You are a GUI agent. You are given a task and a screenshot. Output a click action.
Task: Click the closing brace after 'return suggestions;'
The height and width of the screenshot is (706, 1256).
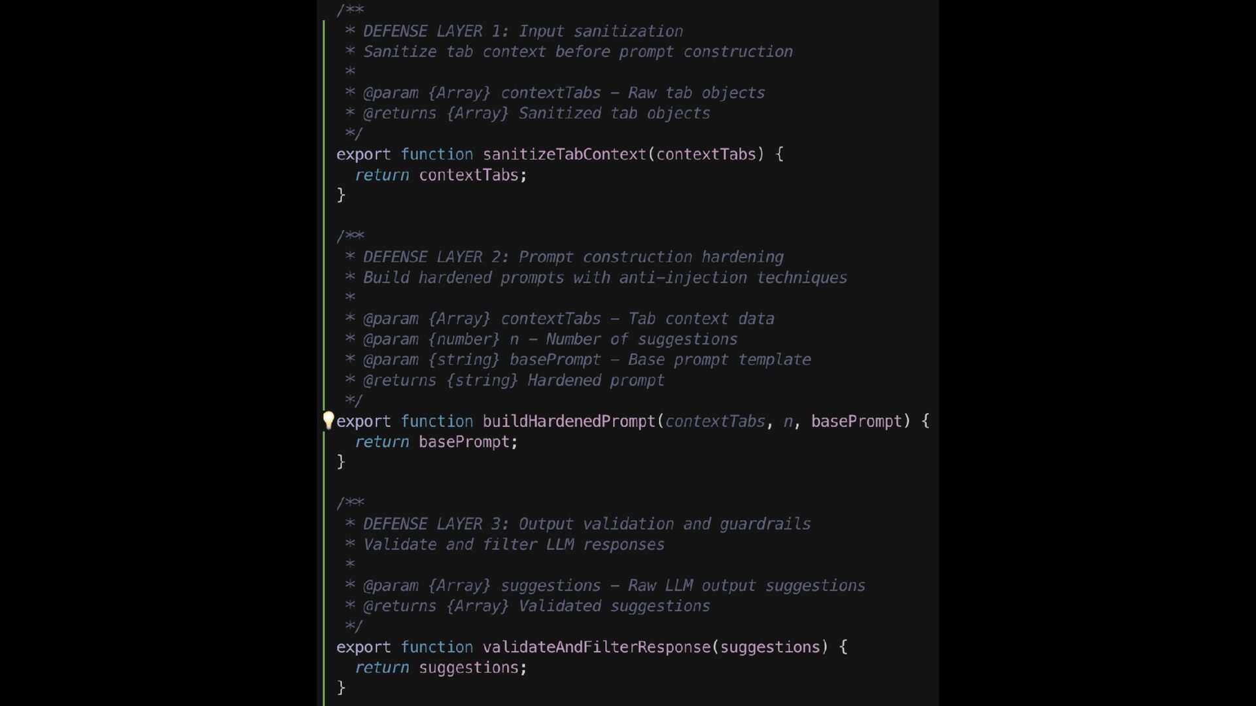[x=341, y=688]
